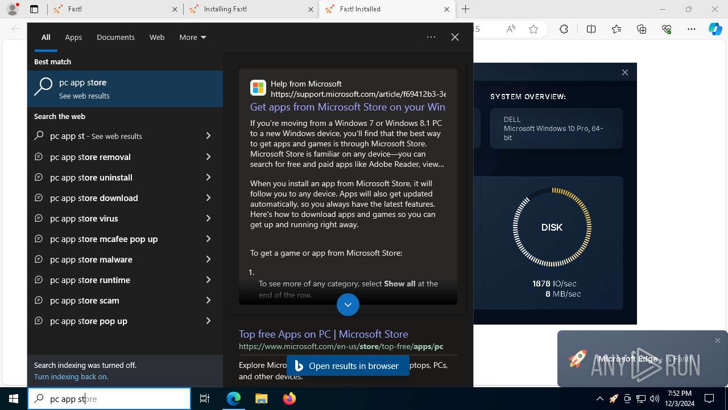Select the All search tab
This screenshot has height=410, width=728.
pos(45,37)
